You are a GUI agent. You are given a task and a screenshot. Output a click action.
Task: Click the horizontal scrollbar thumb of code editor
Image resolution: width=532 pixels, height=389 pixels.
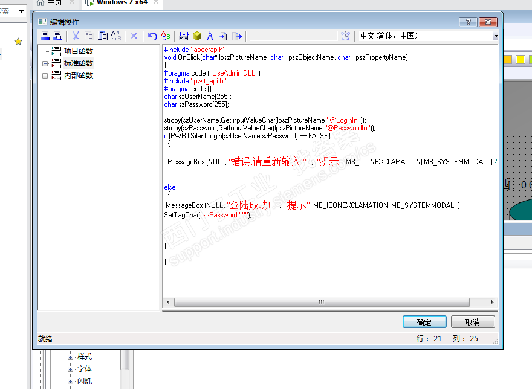(322, 302)
